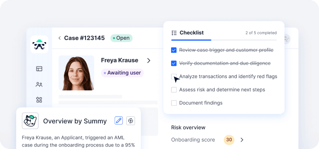Expand Onboarding score details chevron

tap(242, 140)
